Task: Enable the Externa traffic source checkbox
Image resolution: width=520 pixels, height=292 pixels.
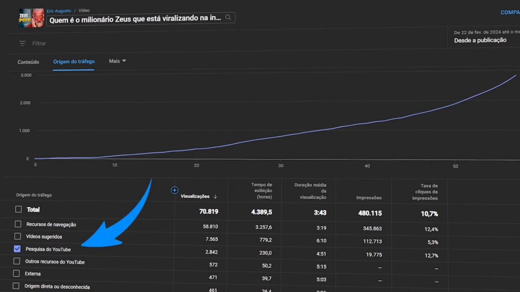Action: 16,274
